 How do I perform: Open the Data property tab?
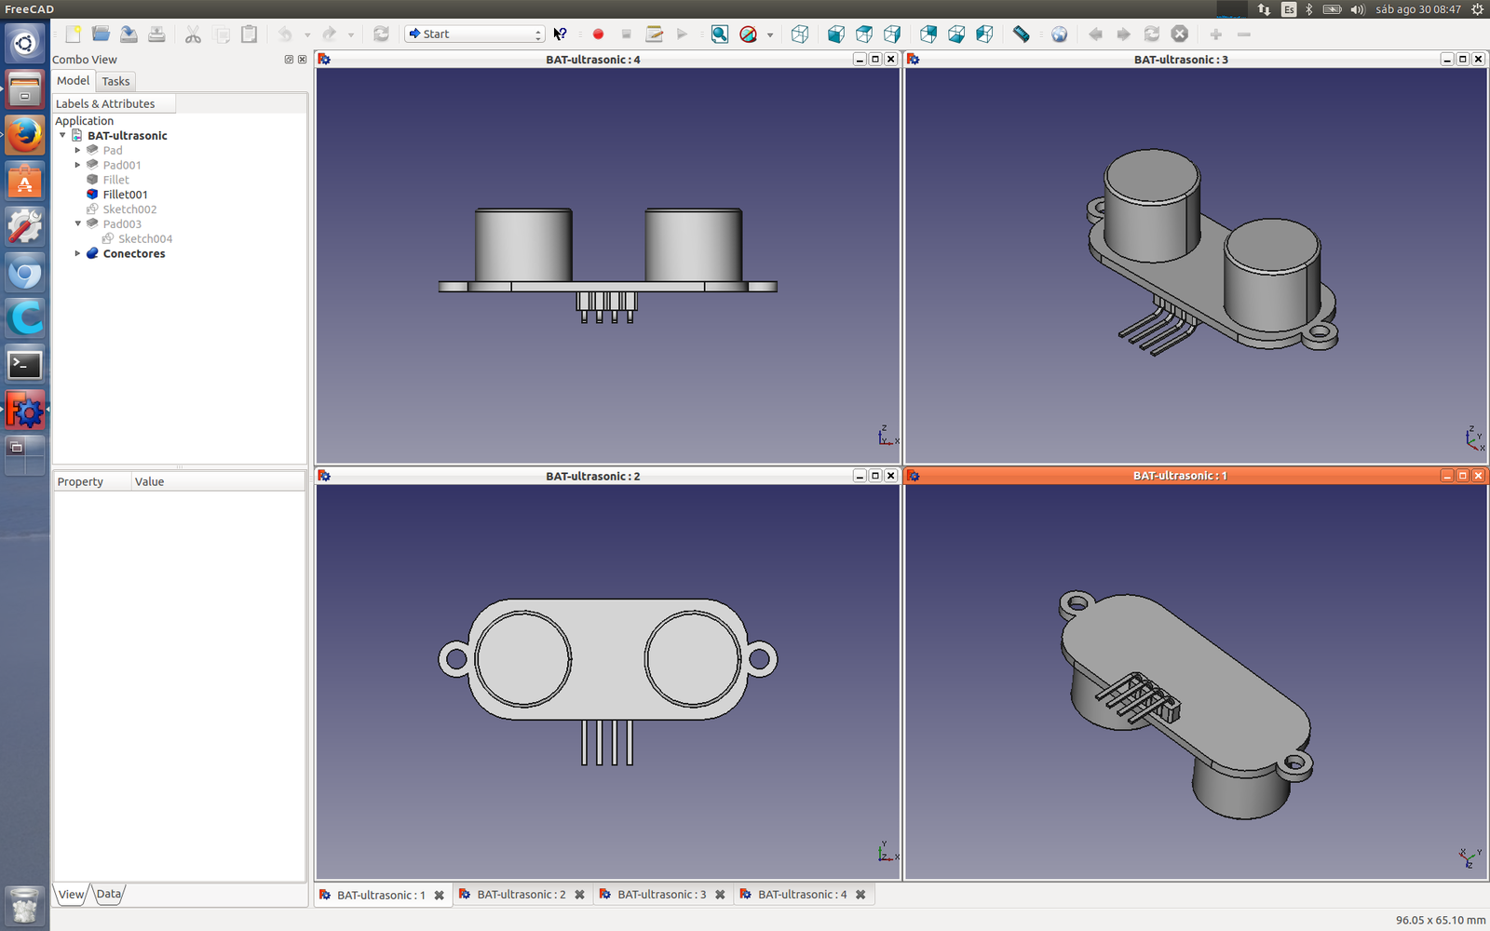tap(109, 894)
